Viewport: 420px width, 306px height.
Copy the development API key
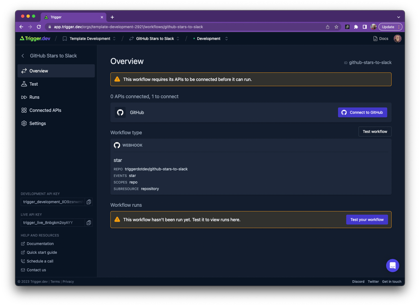pyautogui.click(x=88, y=202)
